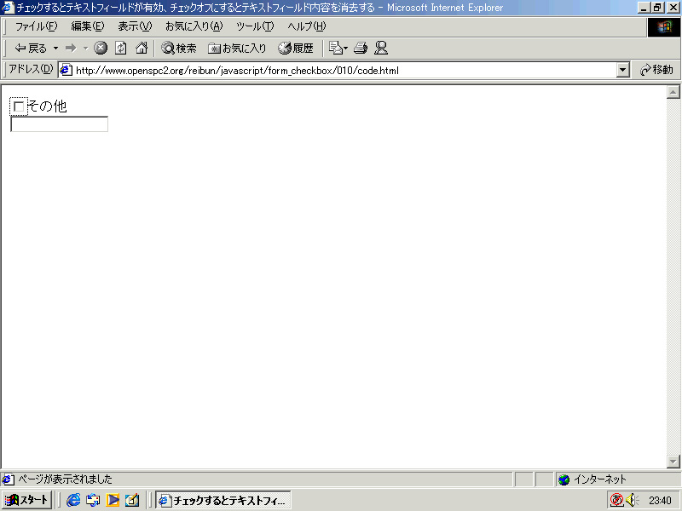
Task: Open the 編集(E) menu
Action: pos(88,26)
